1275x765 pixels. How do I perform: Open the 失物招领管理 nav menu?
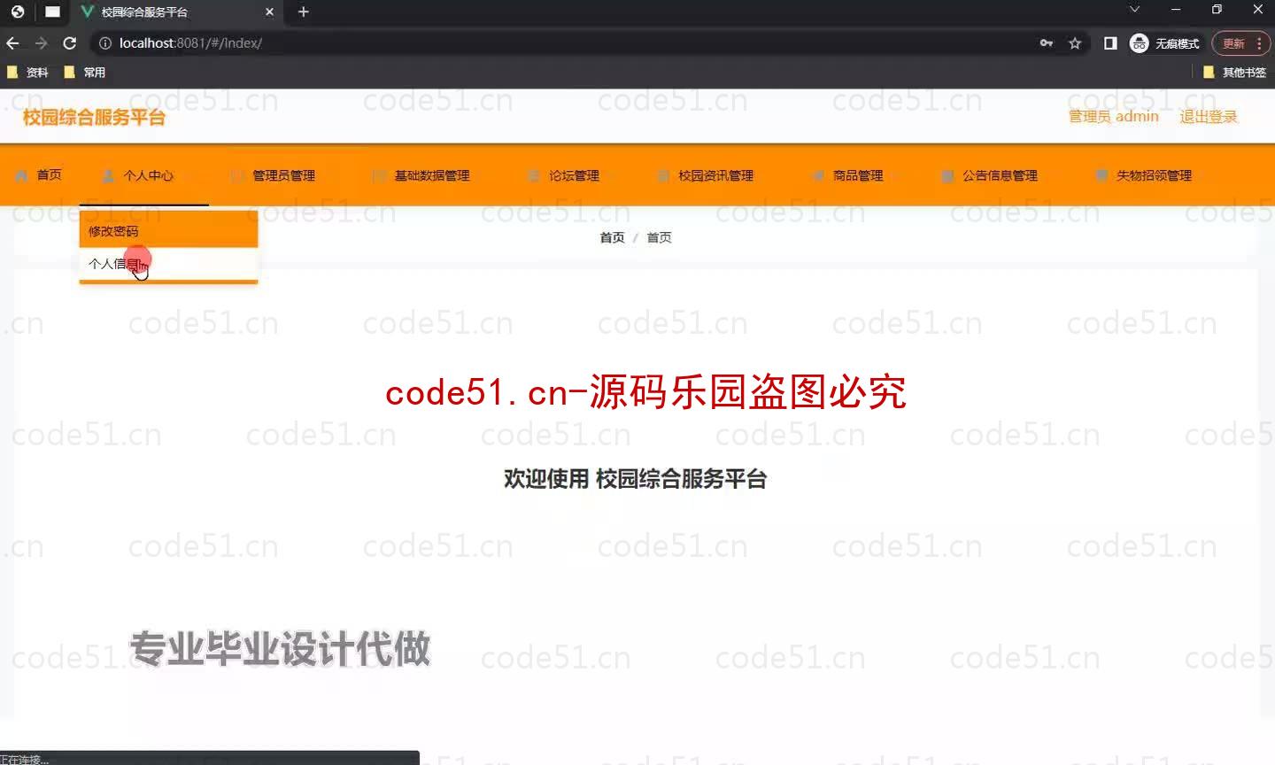click(1149, 175)
